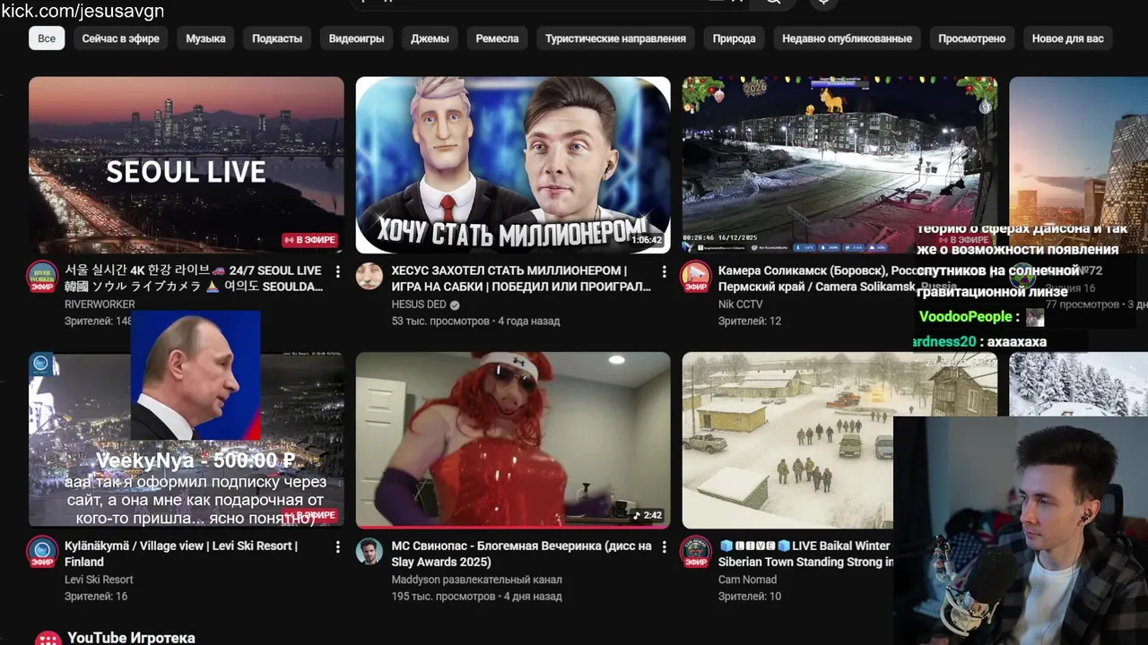1148x645 pixels.
Task: Open the Levi Ski Resort channel avatar
Action: point(42,552)
